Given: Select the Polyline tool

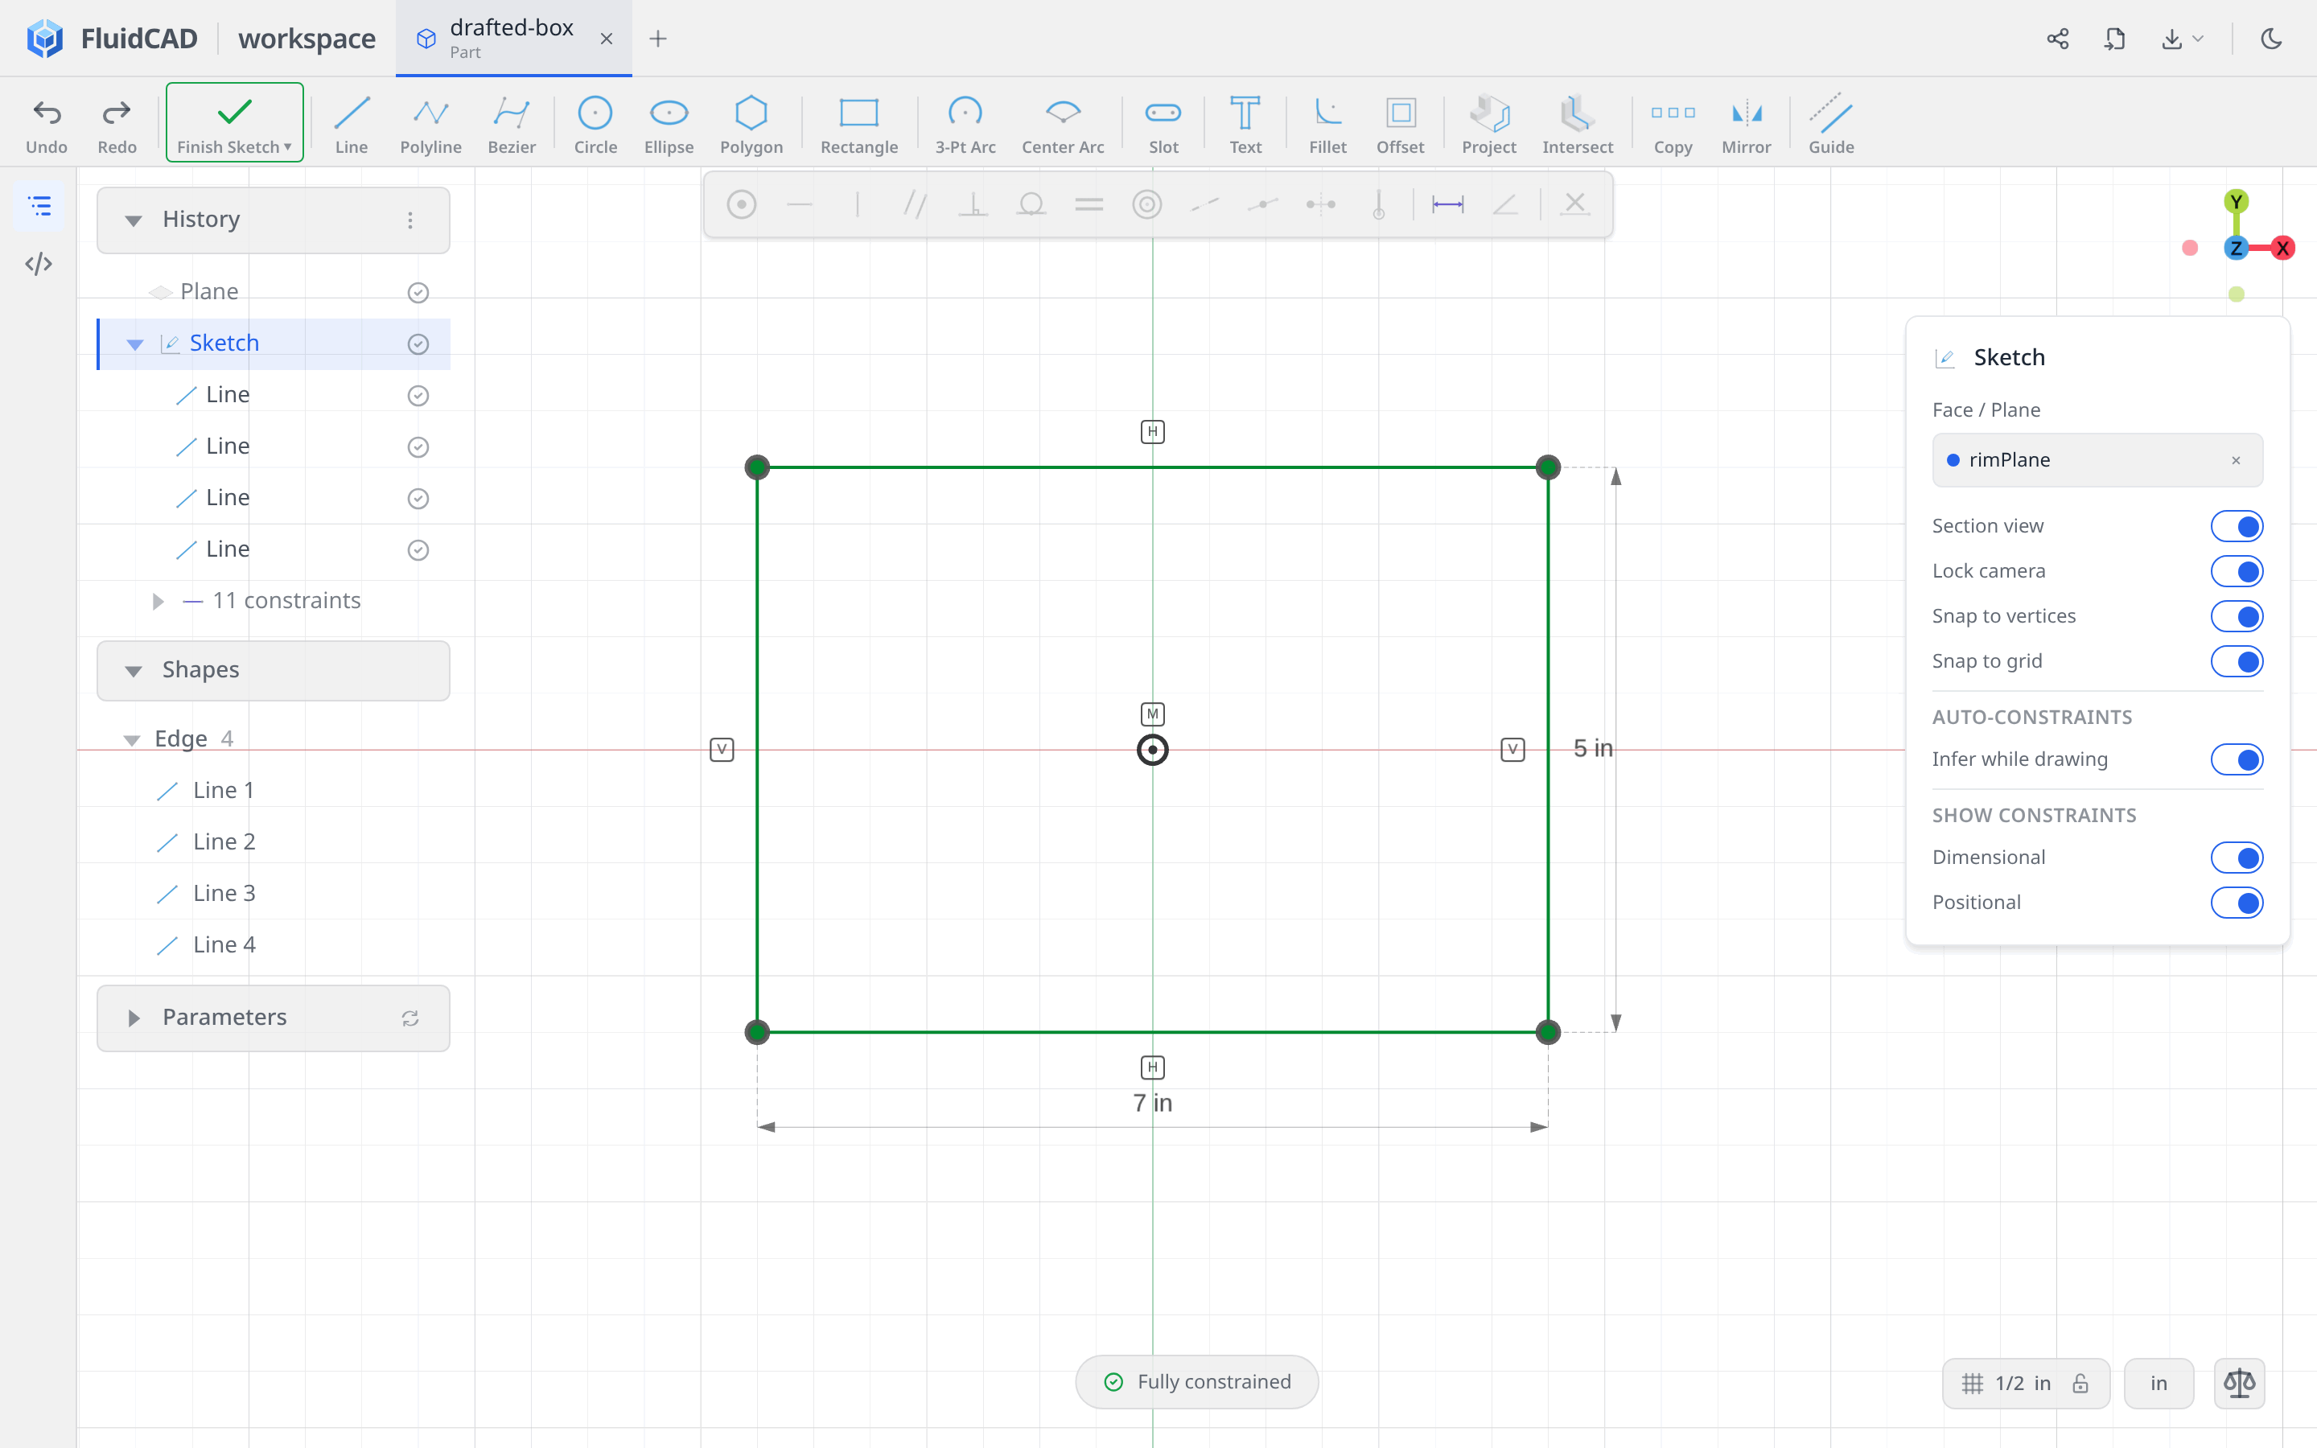Looking at the screenshot, I should (x=431, y=124).
